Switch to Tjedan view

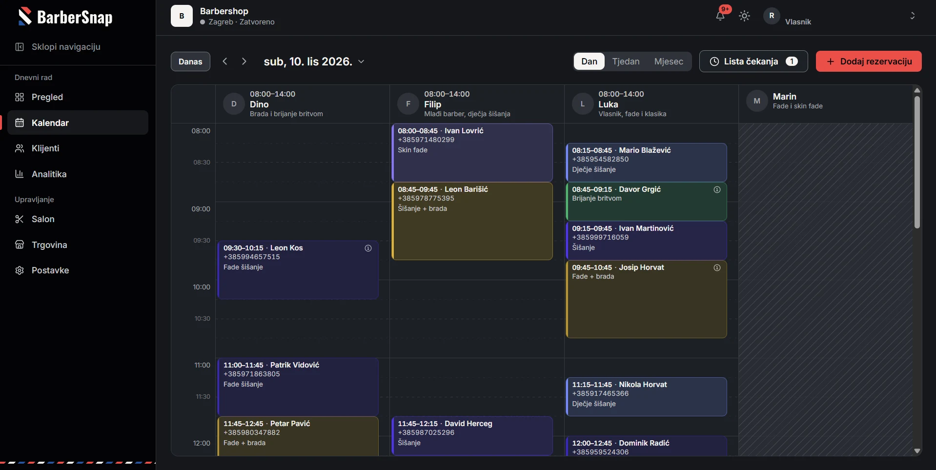[x=626, y=61]
